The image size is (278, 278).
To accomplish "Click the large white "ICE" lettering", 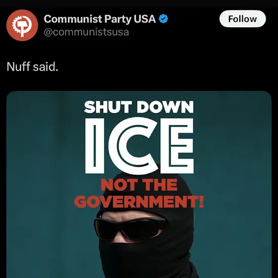I will click(x=139, y=146).
